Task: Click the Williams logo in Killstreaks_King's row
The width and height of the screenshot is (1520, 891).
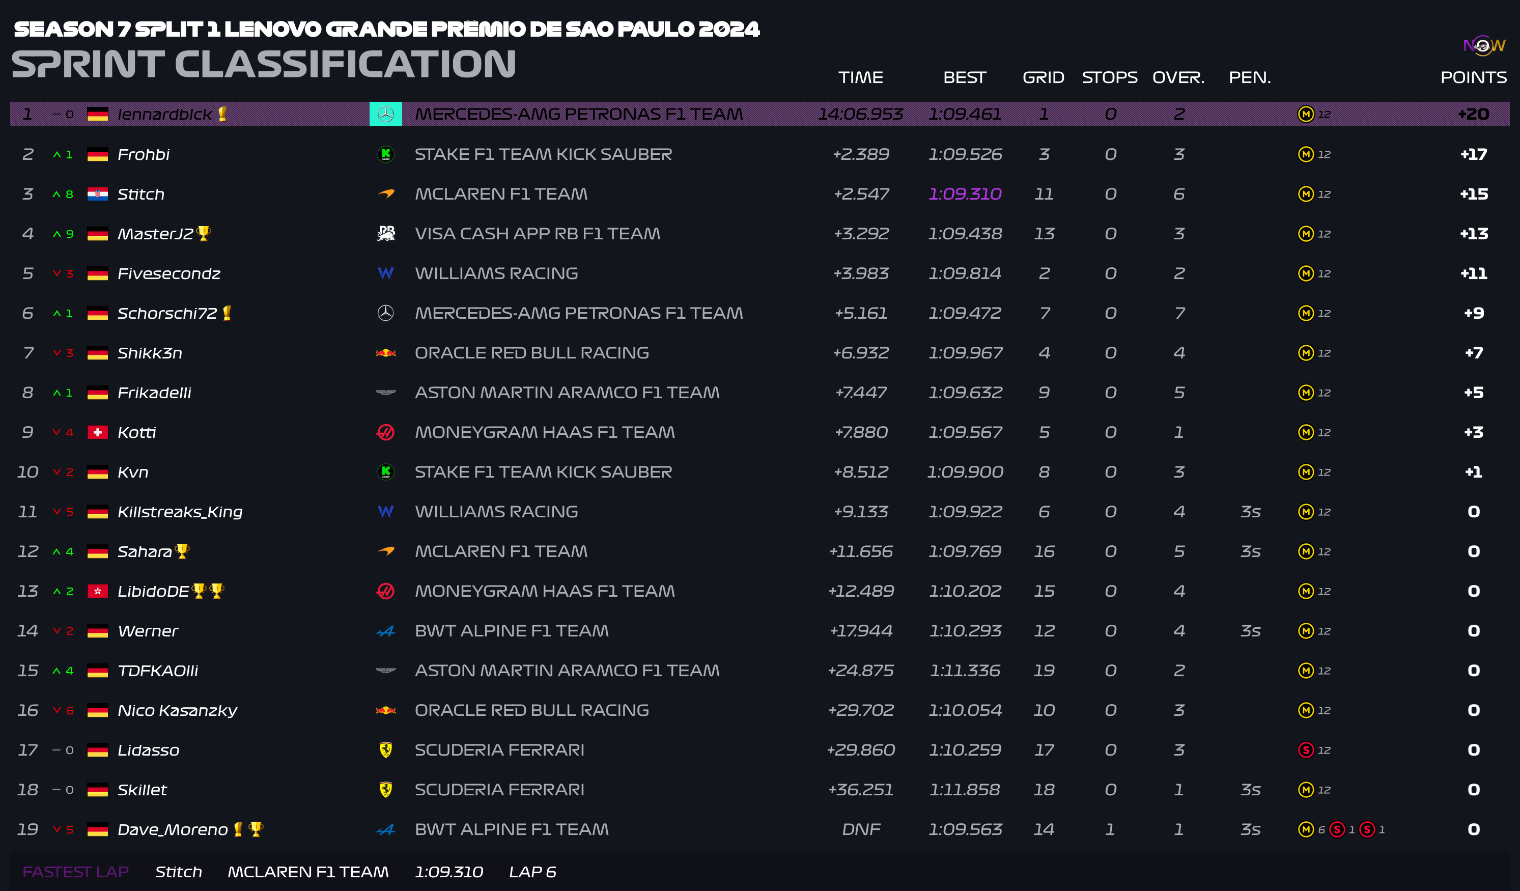Action: tap(385, 512)
